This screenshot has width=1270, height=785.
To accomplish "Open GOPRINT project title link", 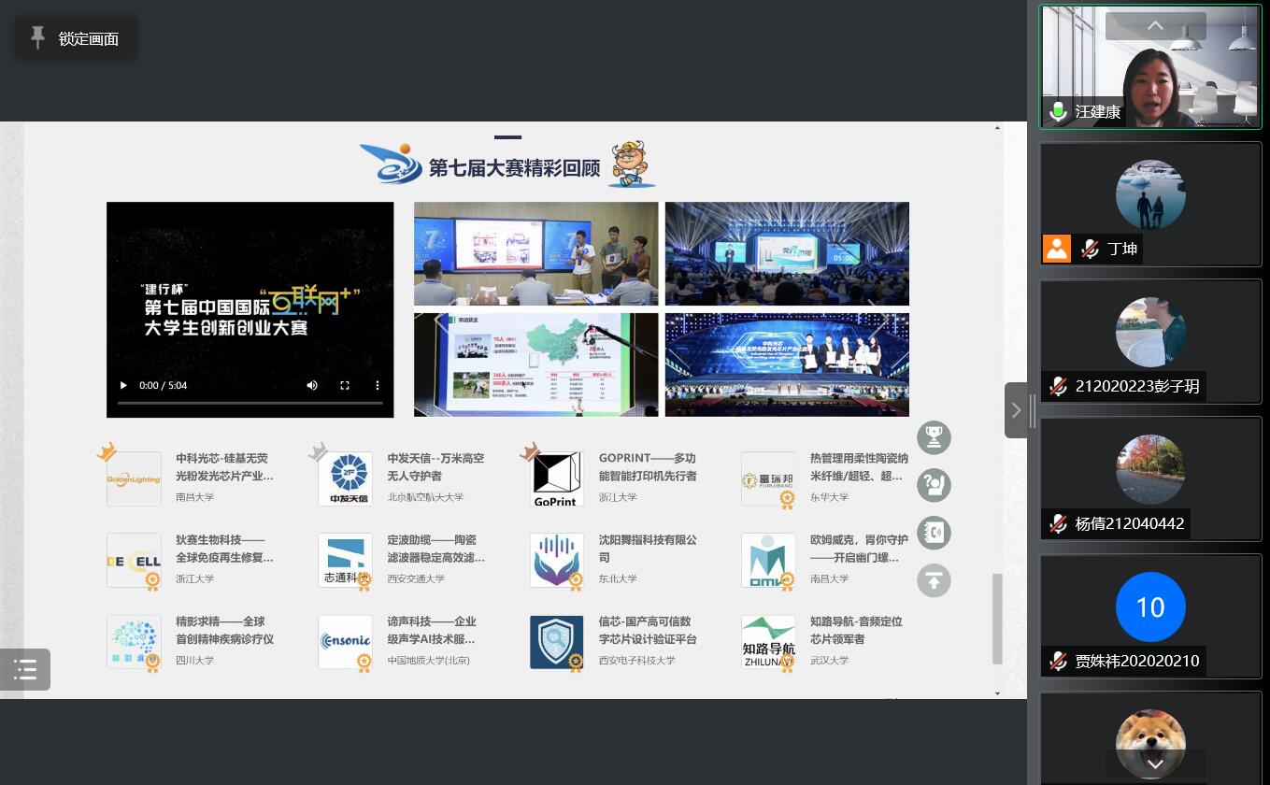I will pos(647,466).
